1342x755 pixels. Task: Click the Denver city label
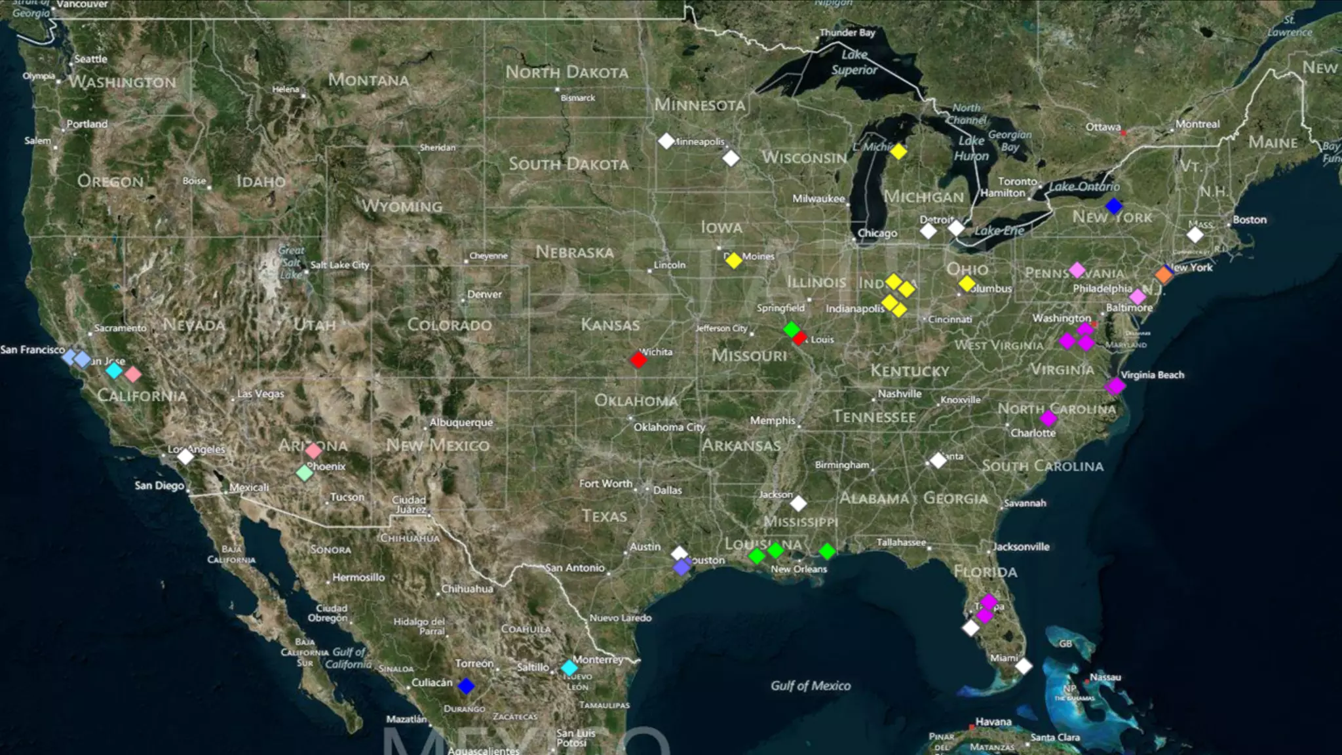click(x=484, y=294)
